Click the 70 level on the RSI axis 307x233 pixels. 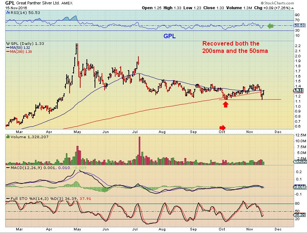[x=297, y=20]
